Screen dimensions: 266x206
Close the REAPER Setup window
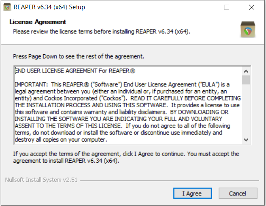click(252, 7)
